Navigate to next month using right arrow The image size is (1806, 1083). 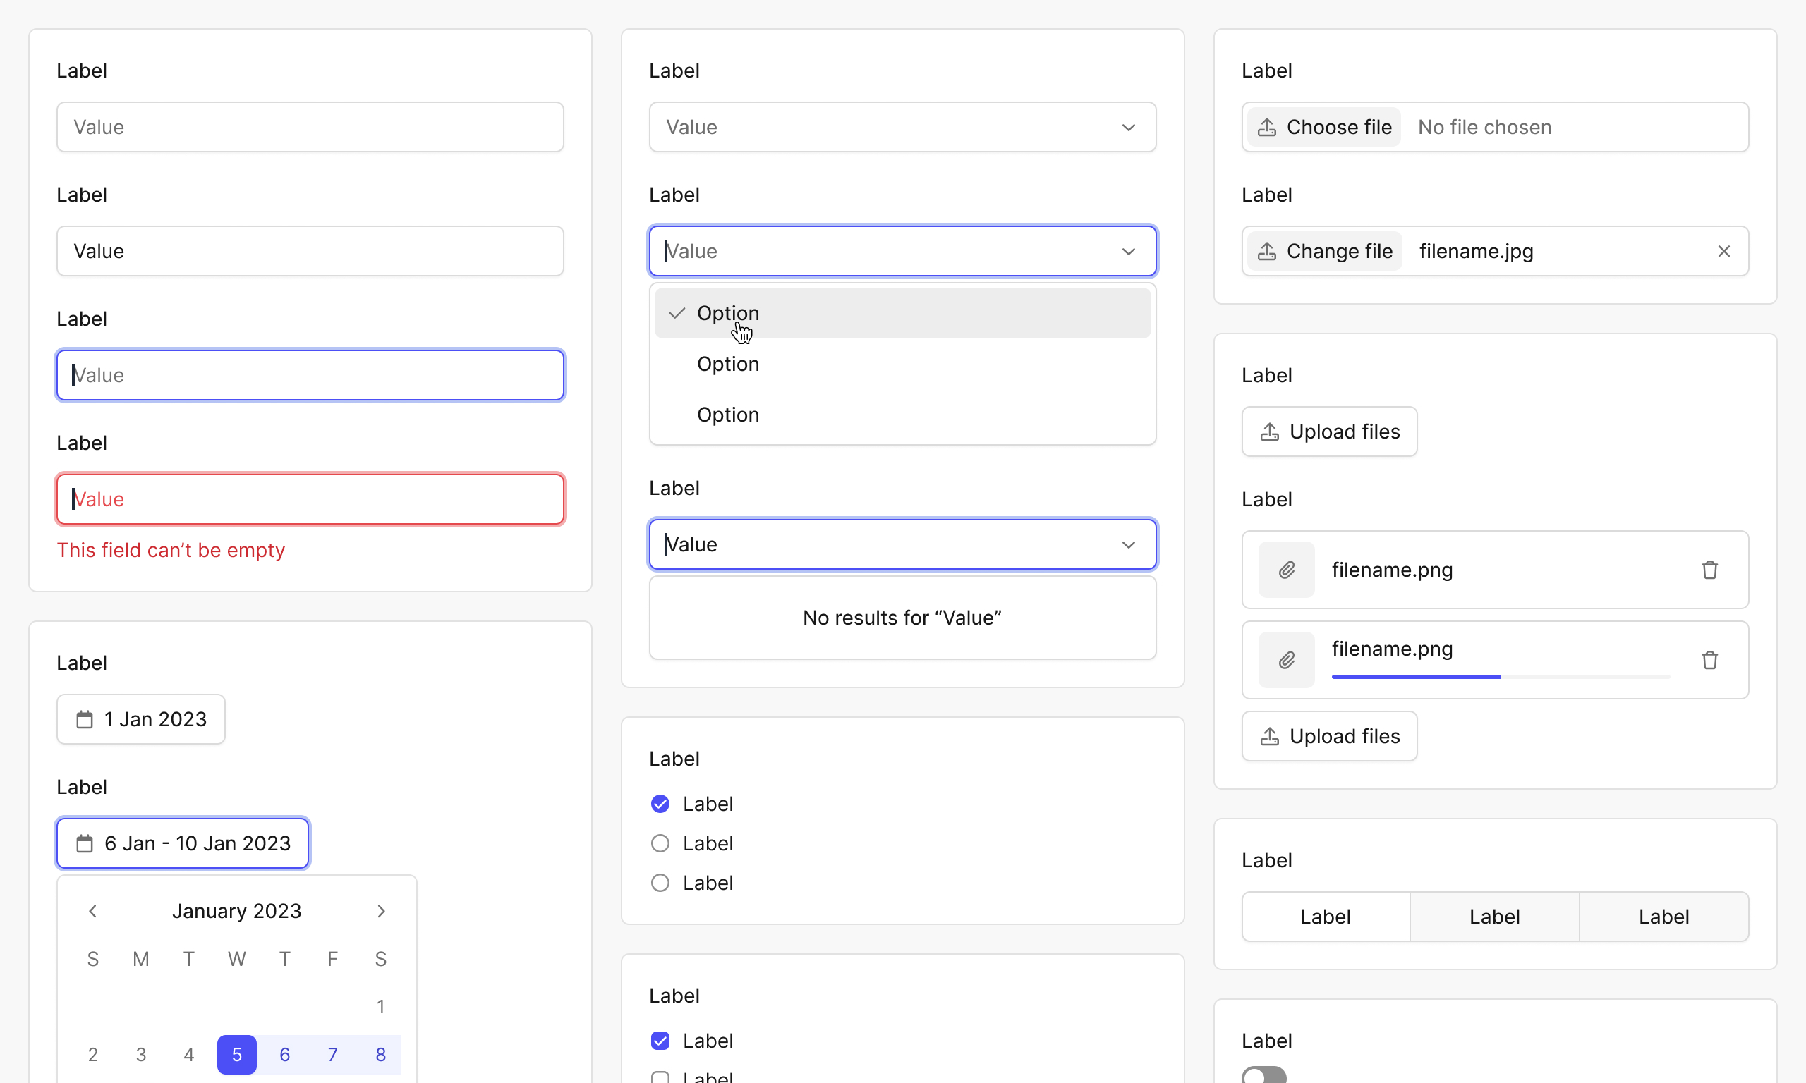point(382,910)
